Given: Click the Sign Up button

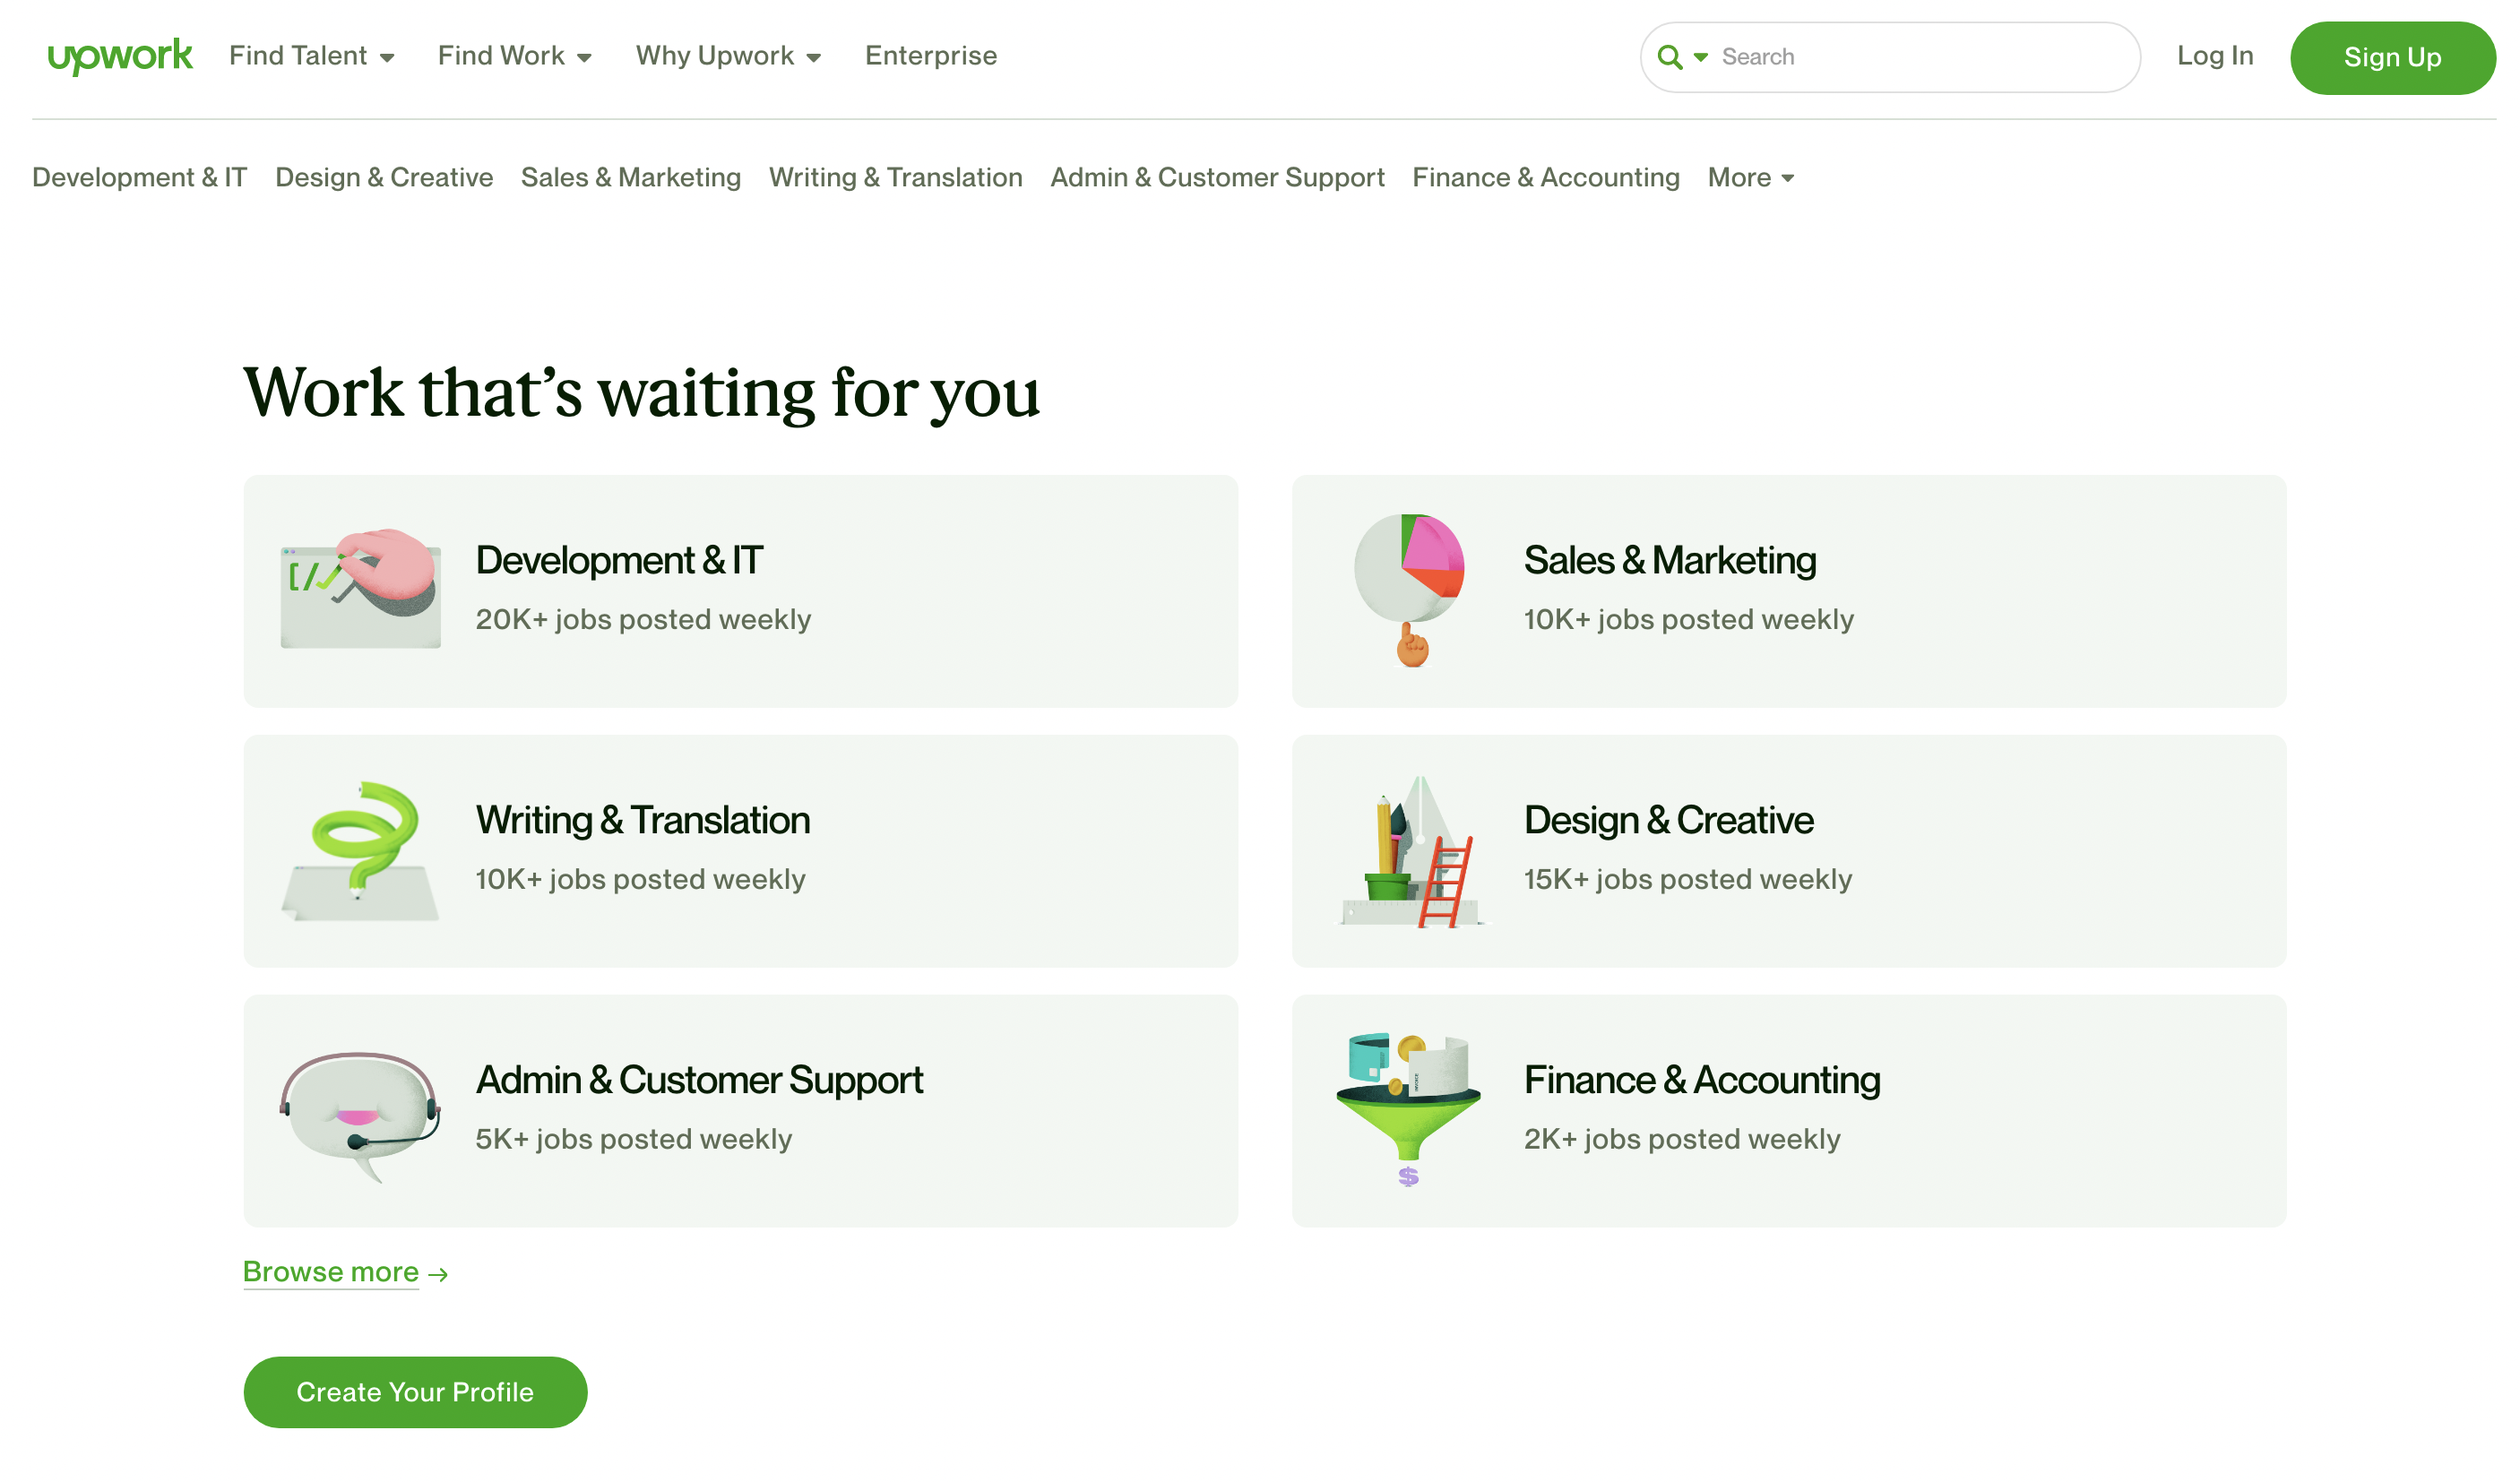Looking at the screenshot, I should pos(2393,56).
